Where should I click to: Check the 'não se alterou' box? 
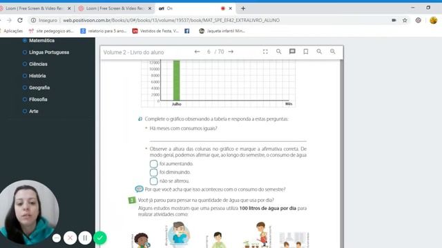[153, 180]
